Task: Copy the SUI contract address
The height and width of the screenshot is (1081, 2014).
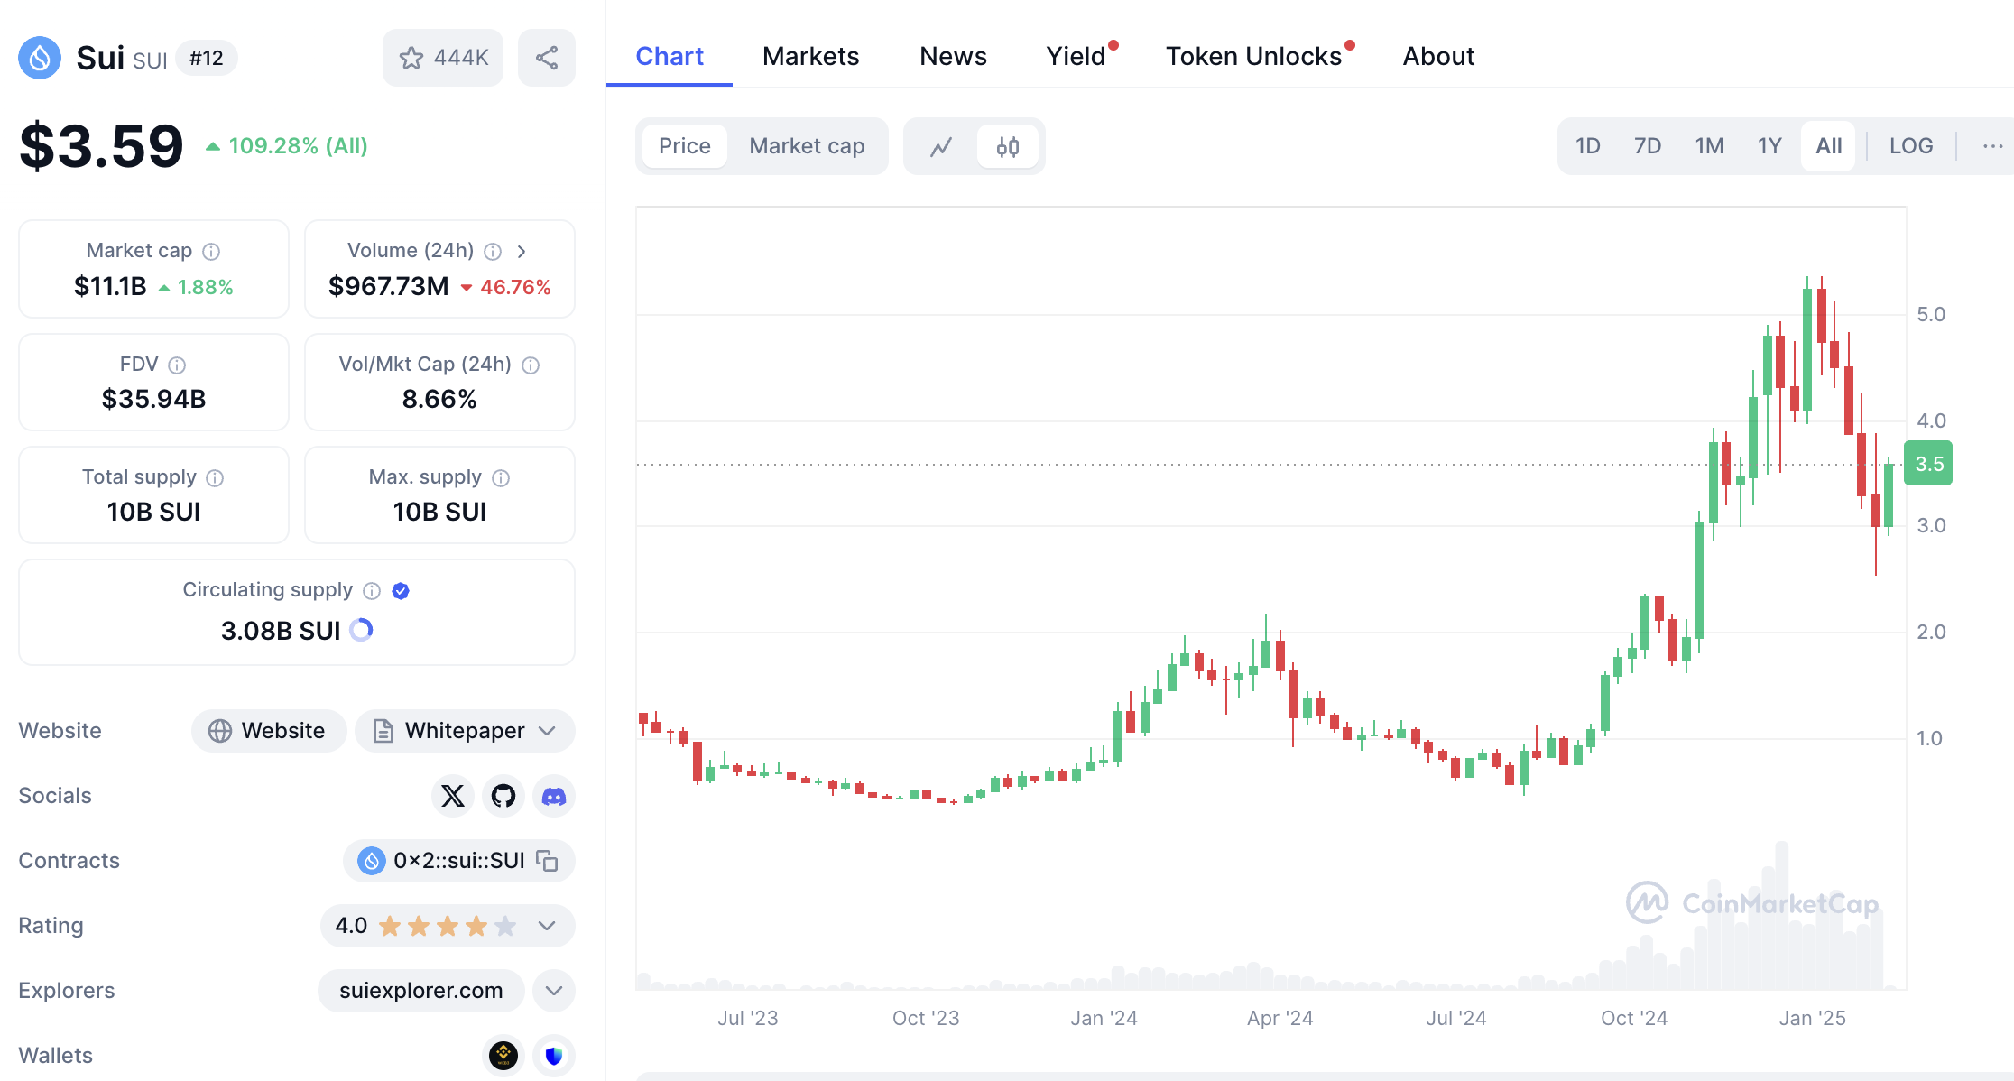Action: [547, 861]
